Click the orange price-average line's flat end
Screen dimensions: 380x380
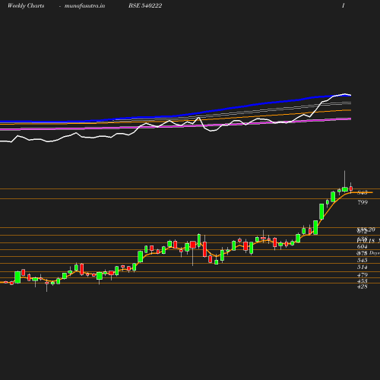pyautogui.click(x=365, y=192)
